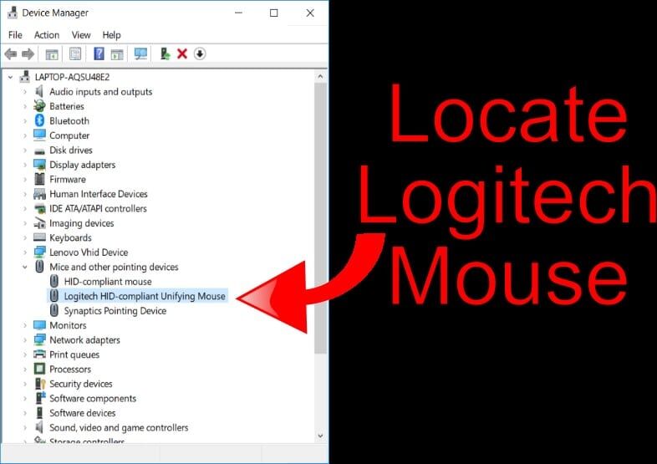Click the Back arrow toolbar icon

click(x=11, y=54)
